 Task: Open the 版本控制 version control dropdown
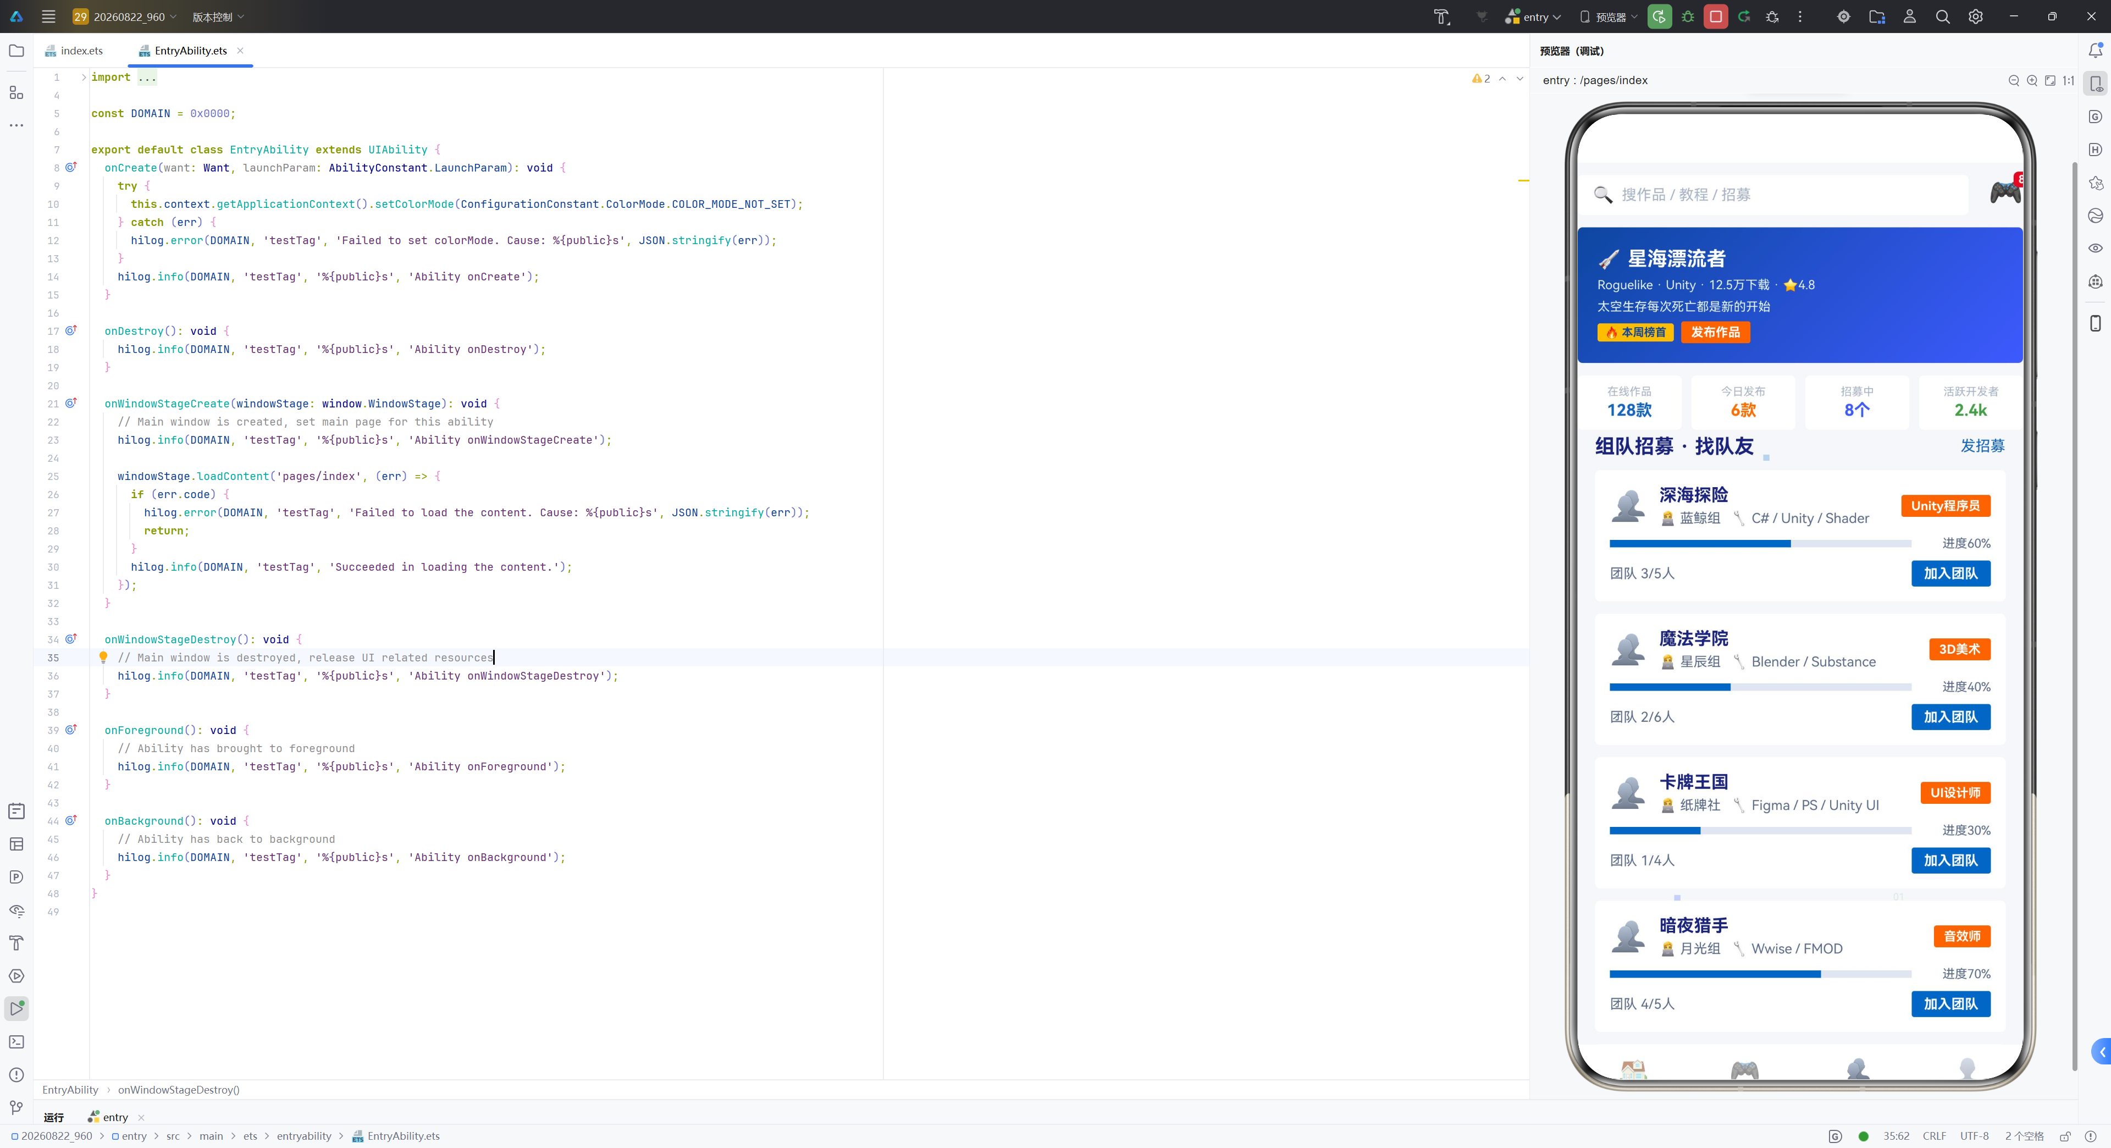[218, 16]
